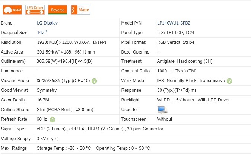Click the Signal Type label
251x155 pixels.
click(13, 129)
